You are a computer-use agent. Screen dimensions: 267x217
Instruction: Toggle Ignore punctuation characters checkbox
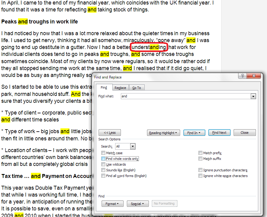tap(201, 170)
